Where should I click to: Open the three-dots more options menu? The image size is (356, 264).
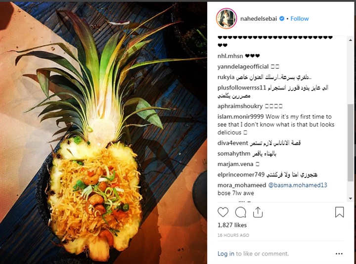339,254
